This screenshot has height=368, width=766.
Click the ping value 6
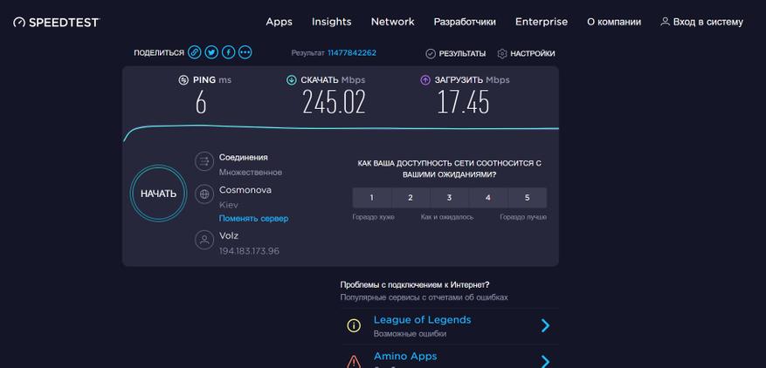[x=201, y=102]
